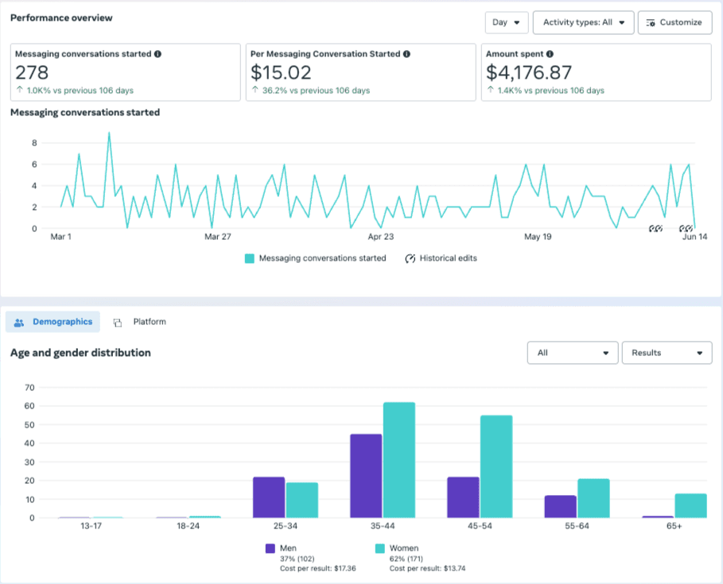The width and height of the screenshot is (723, 584).
Task: Click the Apr 23 axis label
Action: [x=381, y=237]
